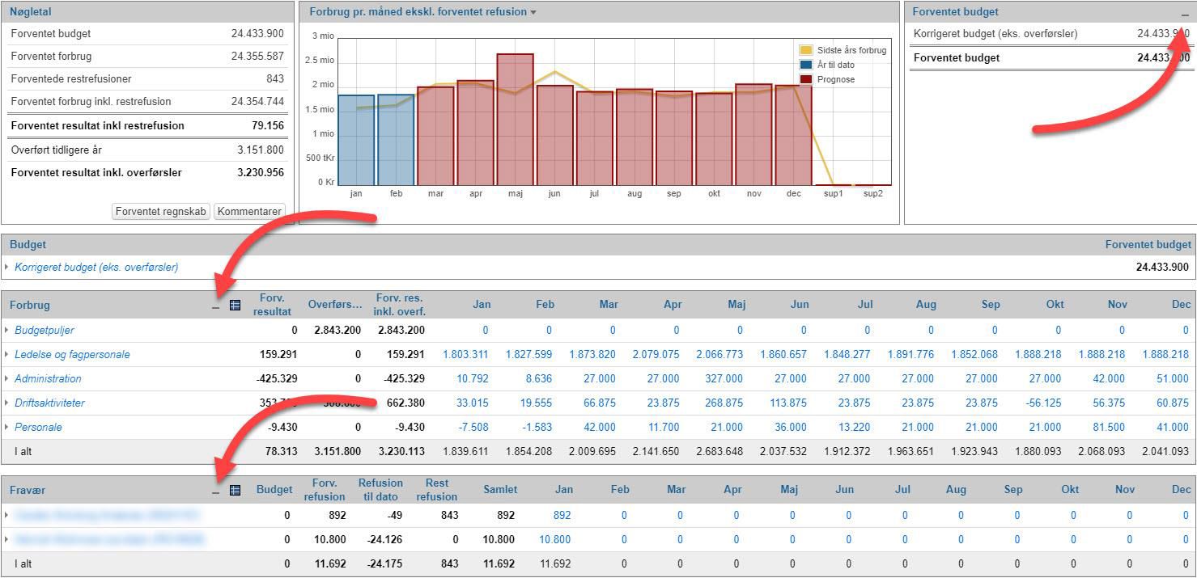
Task: Click the maj bar in the chart
Action: pos(515,120)
